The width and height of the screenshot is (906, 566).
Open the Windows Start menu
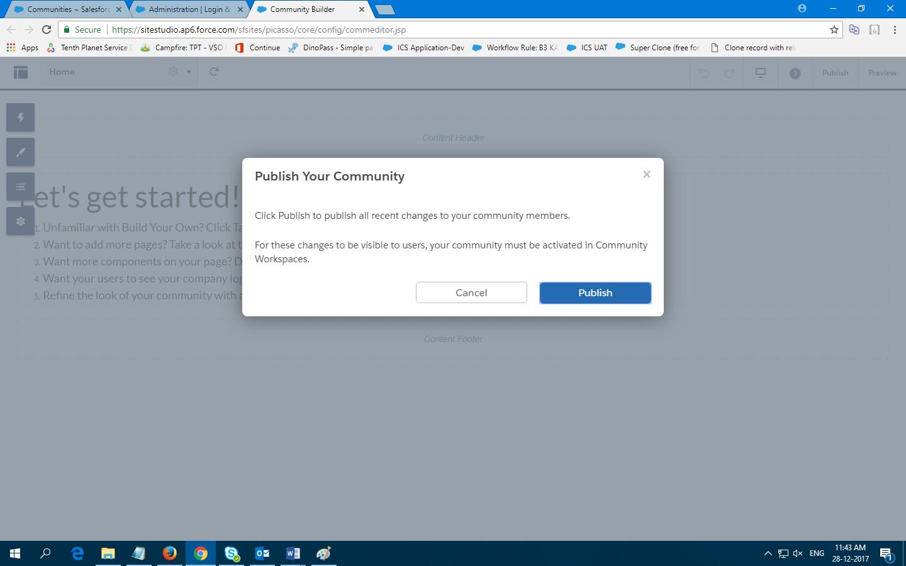(x=15, y=553)
